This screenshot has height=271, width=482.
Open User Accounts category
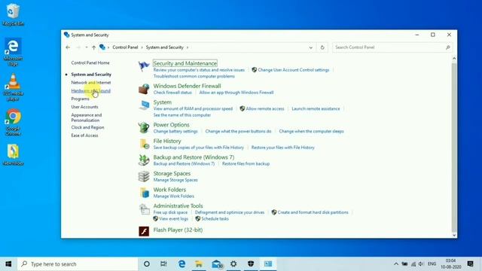[x=84, y=107]
